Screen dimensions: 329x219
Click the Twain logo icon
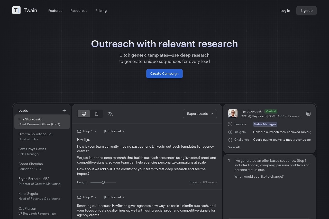pyautogui.click(x=16, y=10)
